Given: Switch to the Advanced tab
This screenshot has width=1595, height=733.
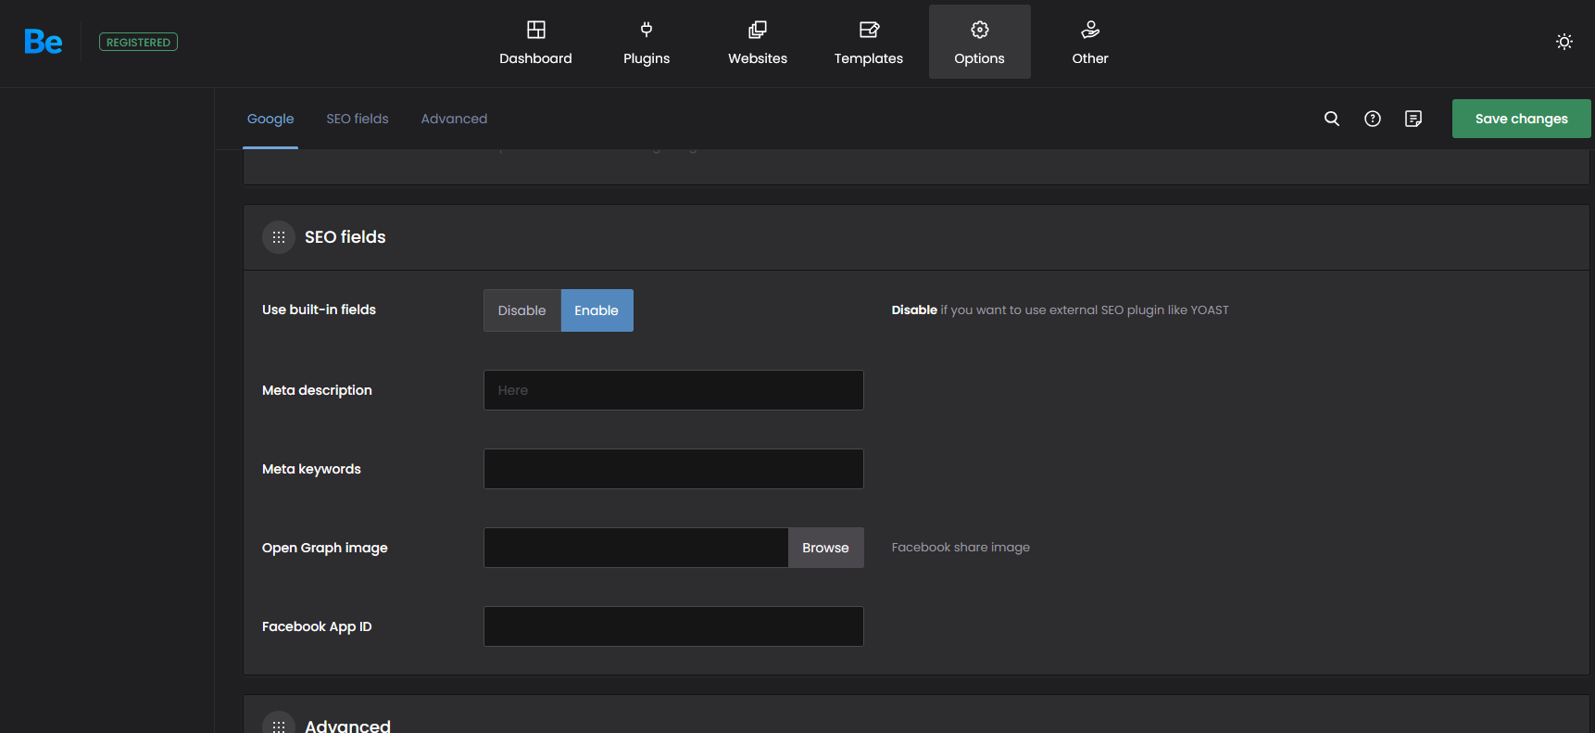Looking at the screenshot, I should [x=454, y=119].
